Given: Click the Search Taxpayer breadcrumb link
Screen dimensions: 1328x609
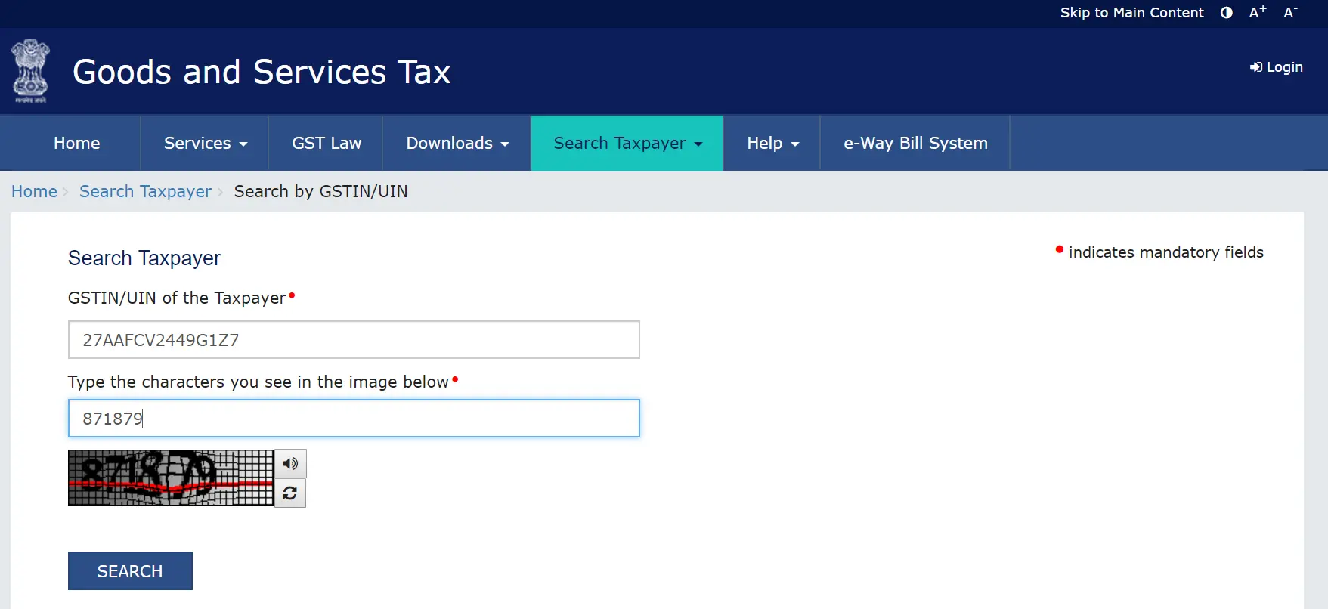Looking at the screenshot, I should (x=145, y=192).
